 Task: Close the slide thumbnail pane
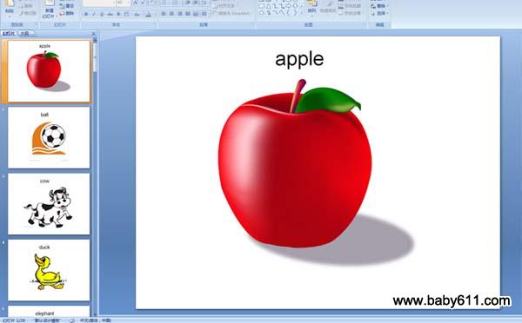(94, 34)
